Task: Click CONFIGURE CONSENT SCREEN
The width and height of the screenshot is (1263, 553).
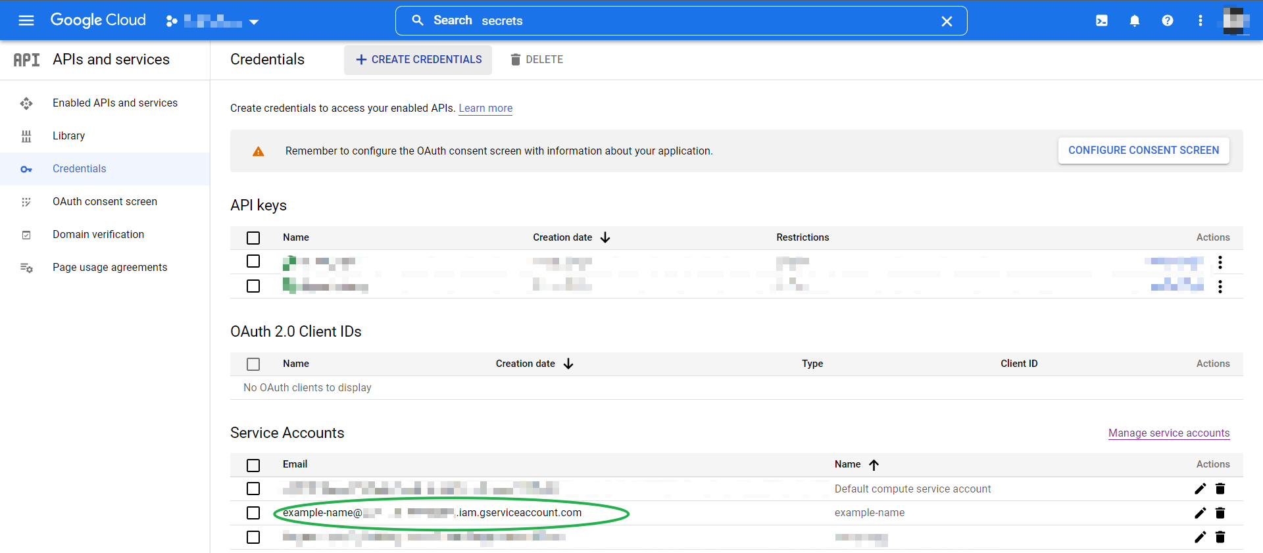Action: click(1143, 151)
